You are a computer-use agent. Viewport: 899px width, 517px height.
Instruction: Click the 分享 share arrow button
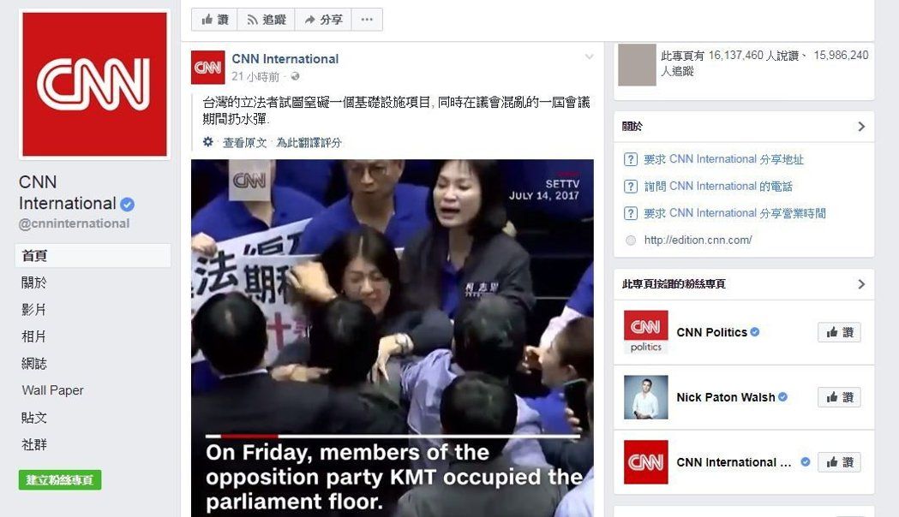point(323,20)
